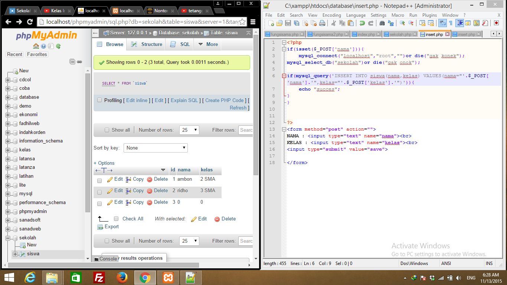Click Chrome back arrow button
Screen dimensions: 507x285
point(9,22)
